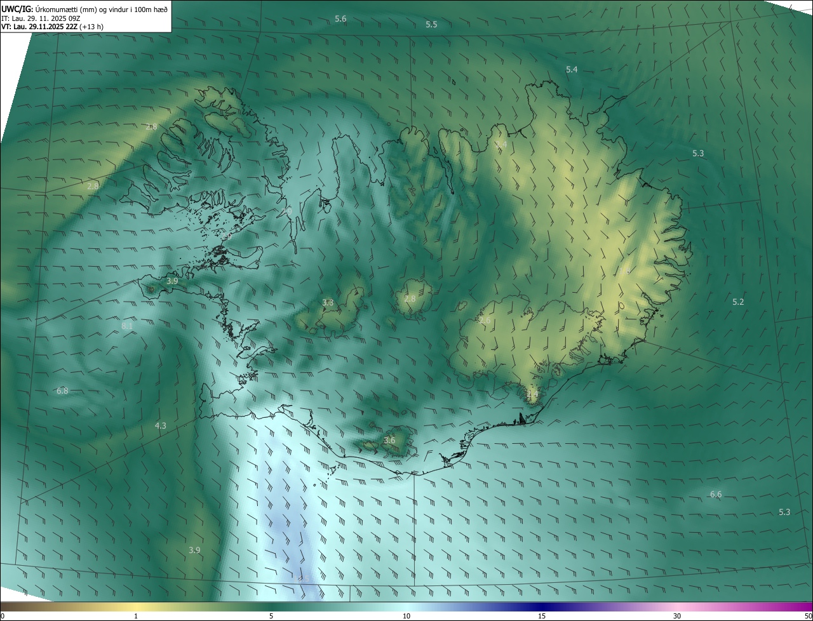Click the 10 tick label on the color scale
The width and height of the screenshot is (813, 621).
406,616
